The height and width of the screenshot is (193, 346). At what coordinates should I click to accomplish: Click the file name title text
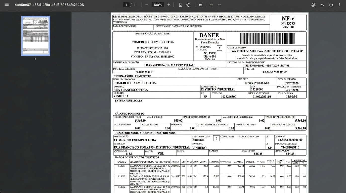click(x=49, y=5)
